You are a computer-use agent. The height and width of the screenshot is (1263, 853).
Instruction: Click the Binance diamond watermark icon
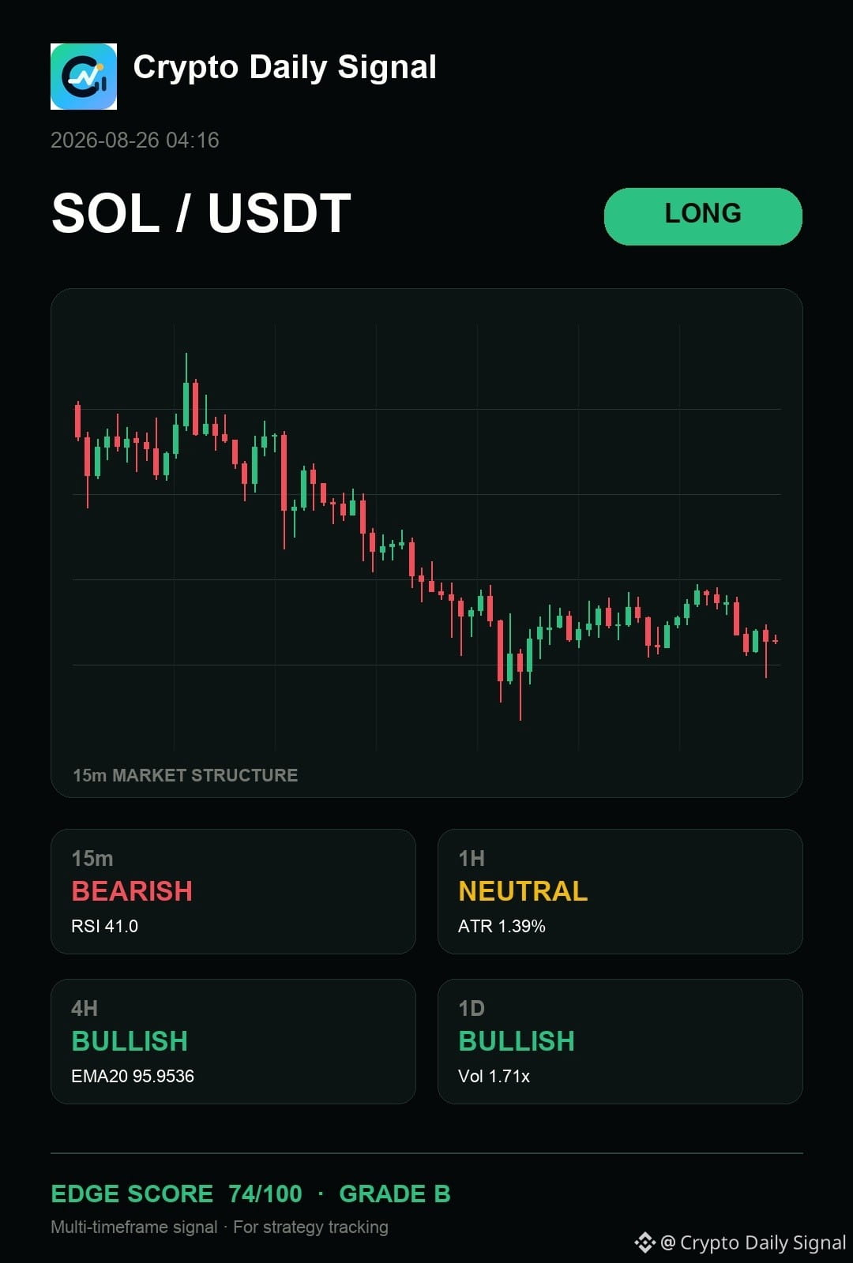tap(645, 1242)
